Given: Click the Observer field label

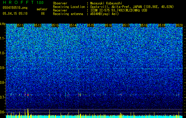Looking at the screenshot, I should 60,3.
